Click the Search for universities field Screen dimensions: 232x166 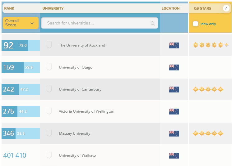100,23
